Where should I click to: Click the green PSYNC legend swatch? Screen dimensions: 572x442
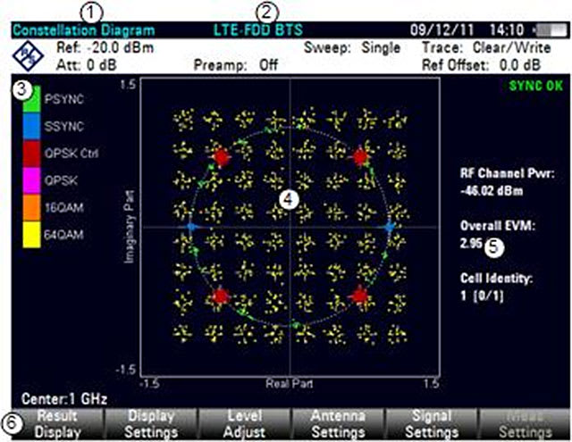click(32, 99)
